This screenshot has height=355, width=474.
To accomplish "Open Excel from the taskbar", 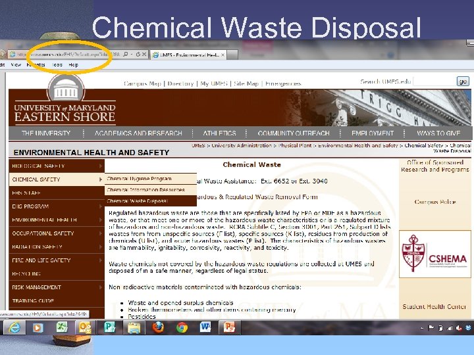I will coord(62,327).
